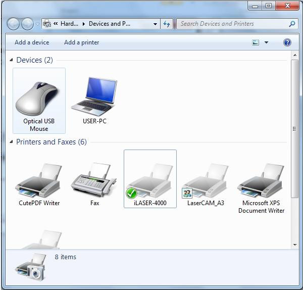Viewport: 303px width, 290px height.
Task: Select the LaserCAM_A3 shared printer
Action: click(206, 182)
